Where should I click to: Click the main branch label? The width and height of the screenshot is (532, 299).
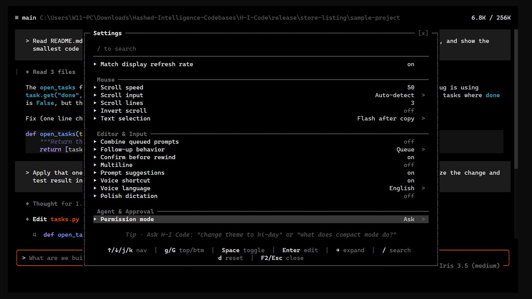click(x=29, y=17)
